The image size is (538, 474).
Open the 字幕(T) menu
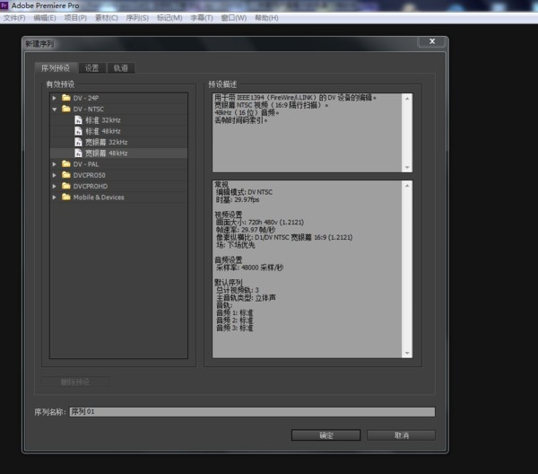202,18
